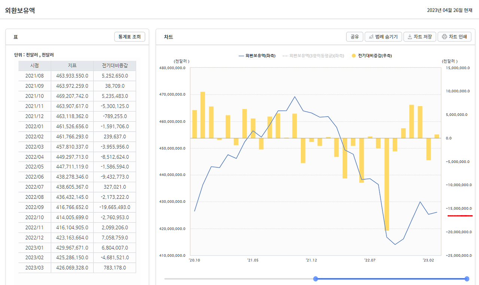Click the deepest negative yellow bar in the chart
Image resolution: width=479 pixels, height=285 pixels.
(x=387, y=185)
